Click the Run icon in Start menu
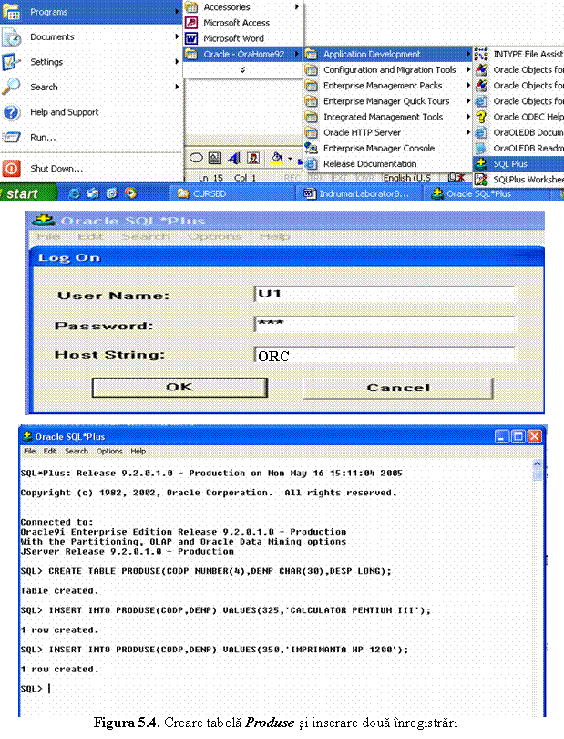 click(11, 137)
